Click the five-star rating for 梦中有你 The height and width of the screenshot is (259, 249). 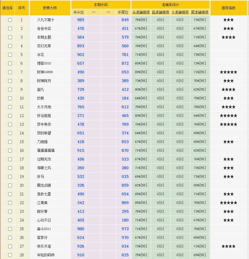[x=228, y=124]
